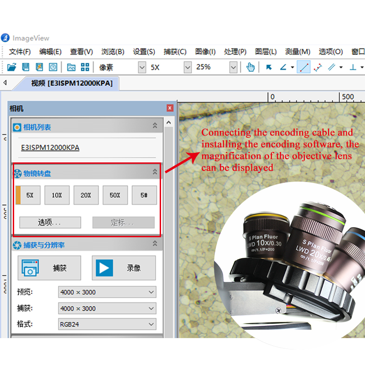Image resolution: width=365 pixels, height=365 pixels.
Task: Select the hand pan tool
Action: pos(250,67)
